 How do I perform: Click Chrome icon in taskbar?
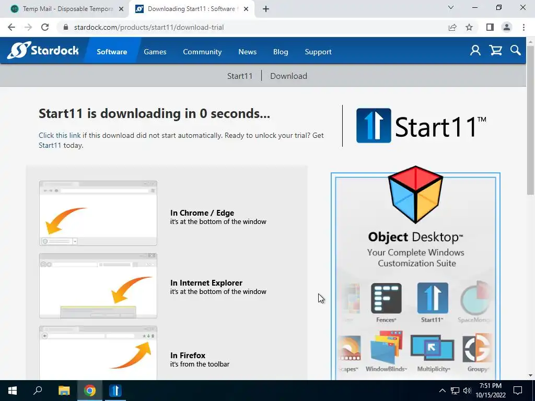click(x=90, y=391)
